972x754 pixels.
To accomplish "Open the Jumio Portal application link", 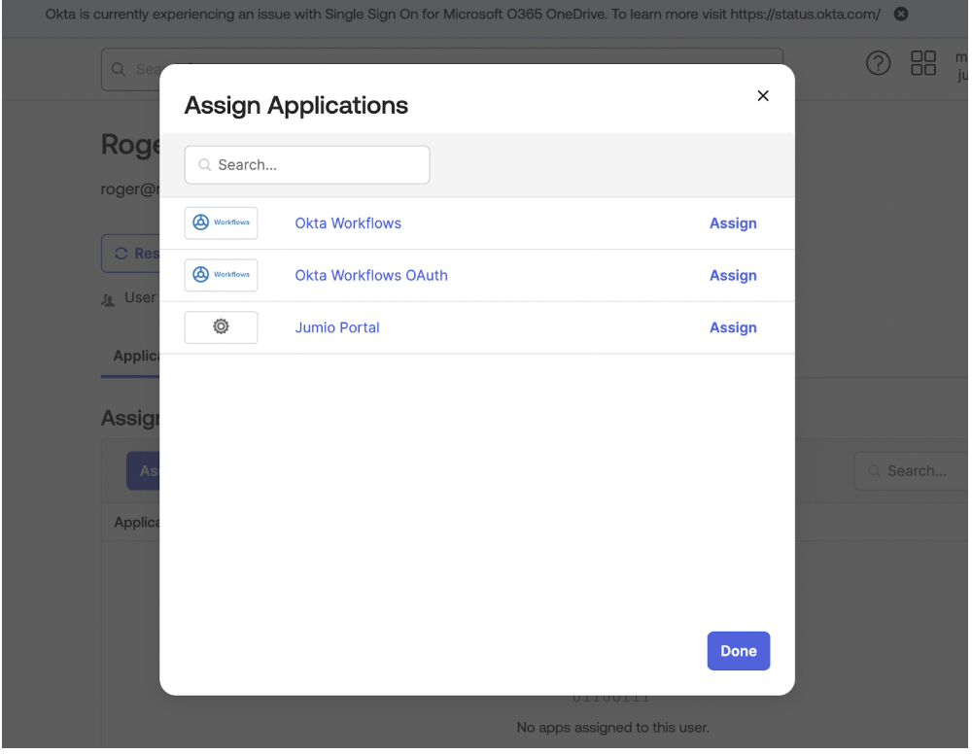I will tap(337, 328).
